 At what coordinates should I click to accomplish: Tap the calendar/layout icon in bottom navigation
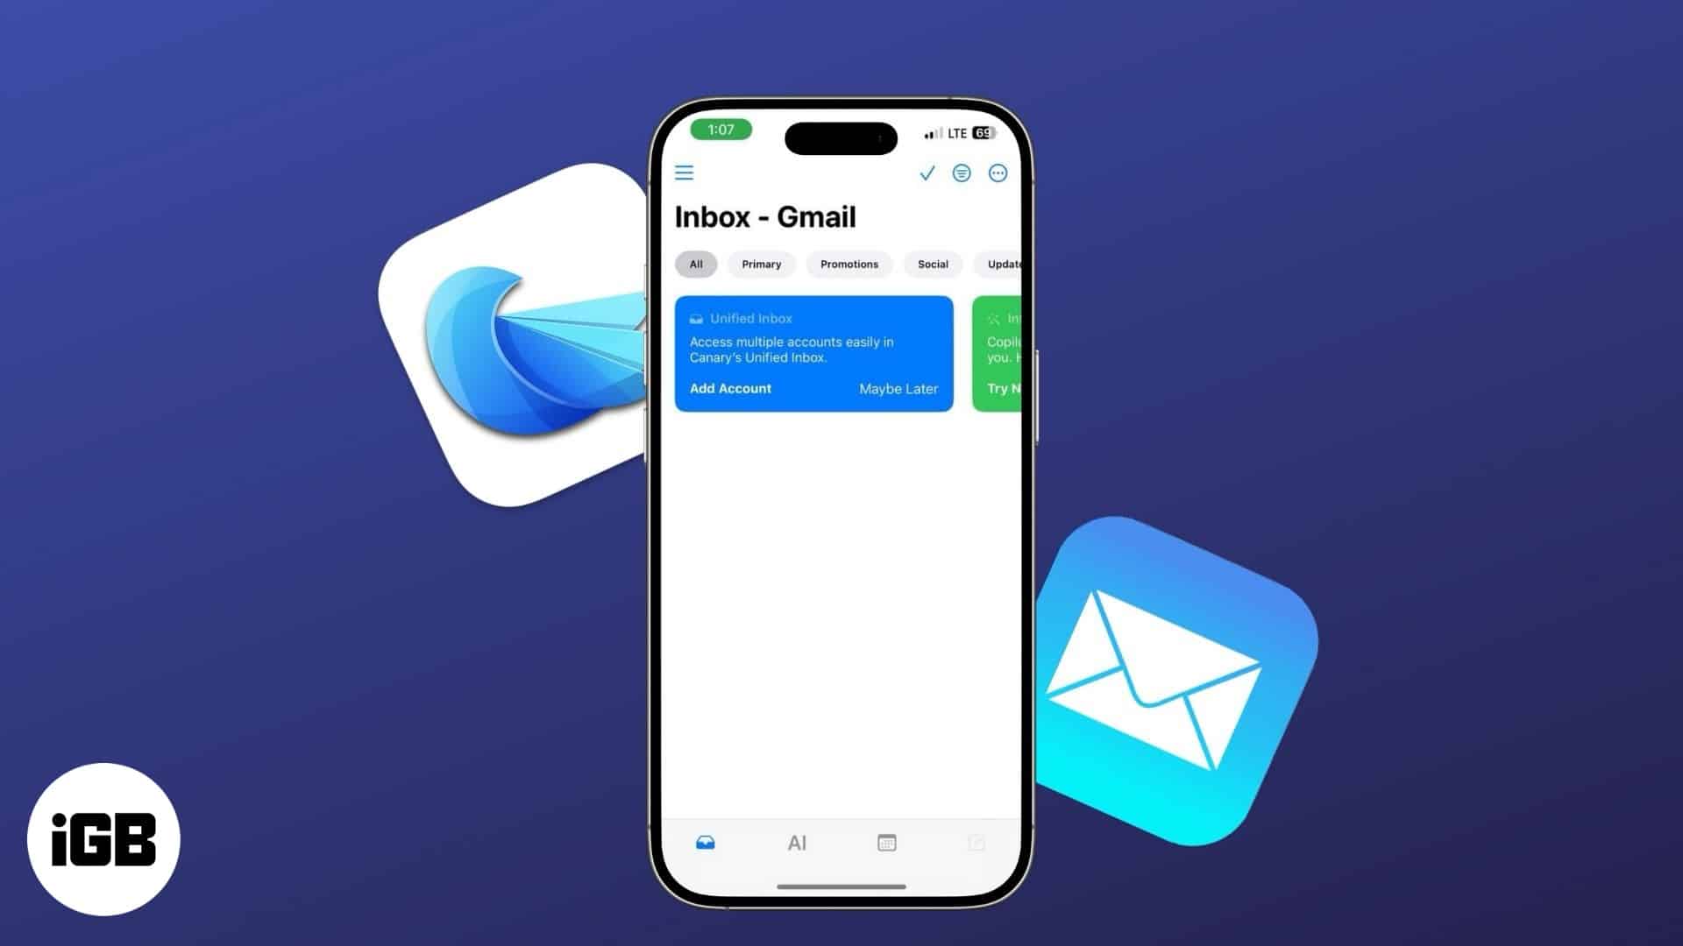[886, 841]
